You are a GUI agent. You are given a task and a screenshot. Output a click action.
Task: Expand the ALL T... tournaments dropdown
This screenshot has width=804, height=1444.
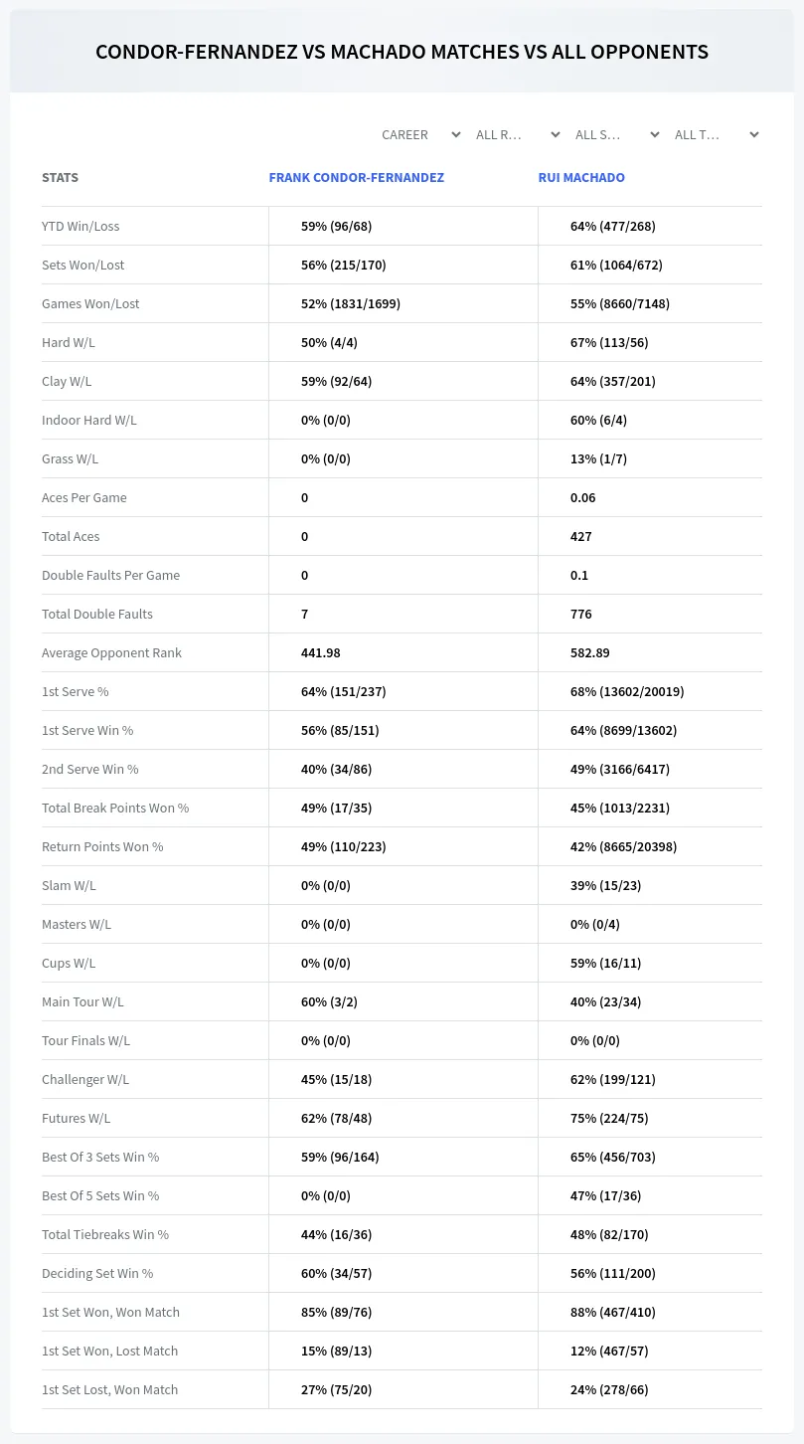[x=717, y=134]
